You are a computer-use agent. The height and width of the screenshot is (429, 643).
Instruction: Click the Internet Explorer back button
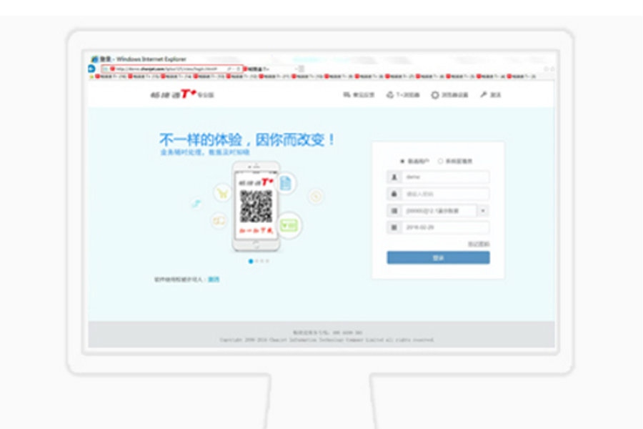(91, 69)
